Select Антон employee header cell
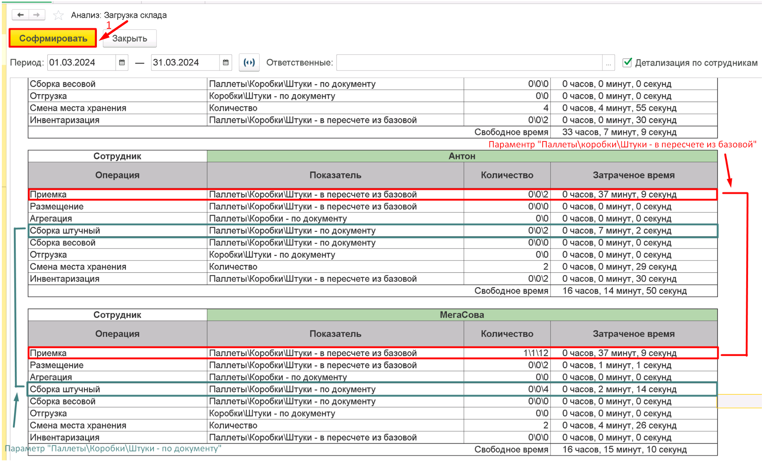This screenshot has width=762, height=461. coord(462,156)
